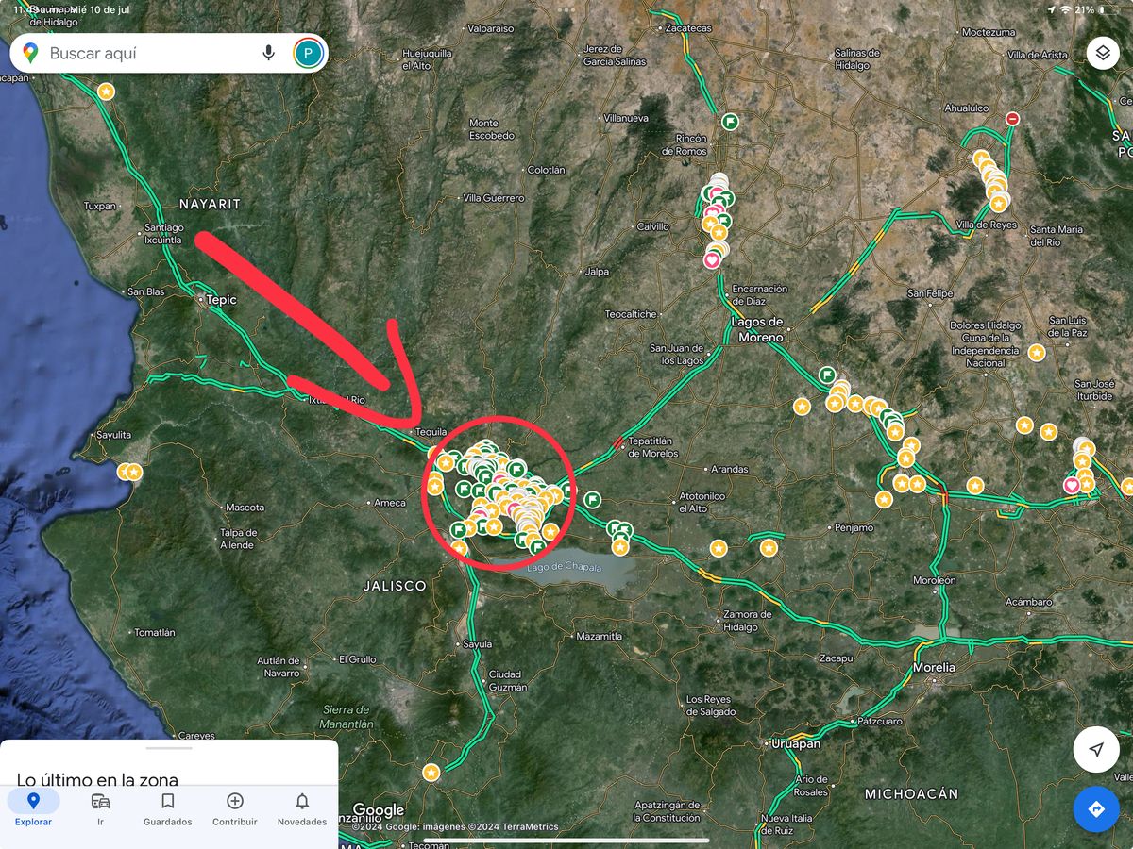This screenshot has height=849, width=1133.
Task: Open the map layers button
Action: [x=1102, y=53]
